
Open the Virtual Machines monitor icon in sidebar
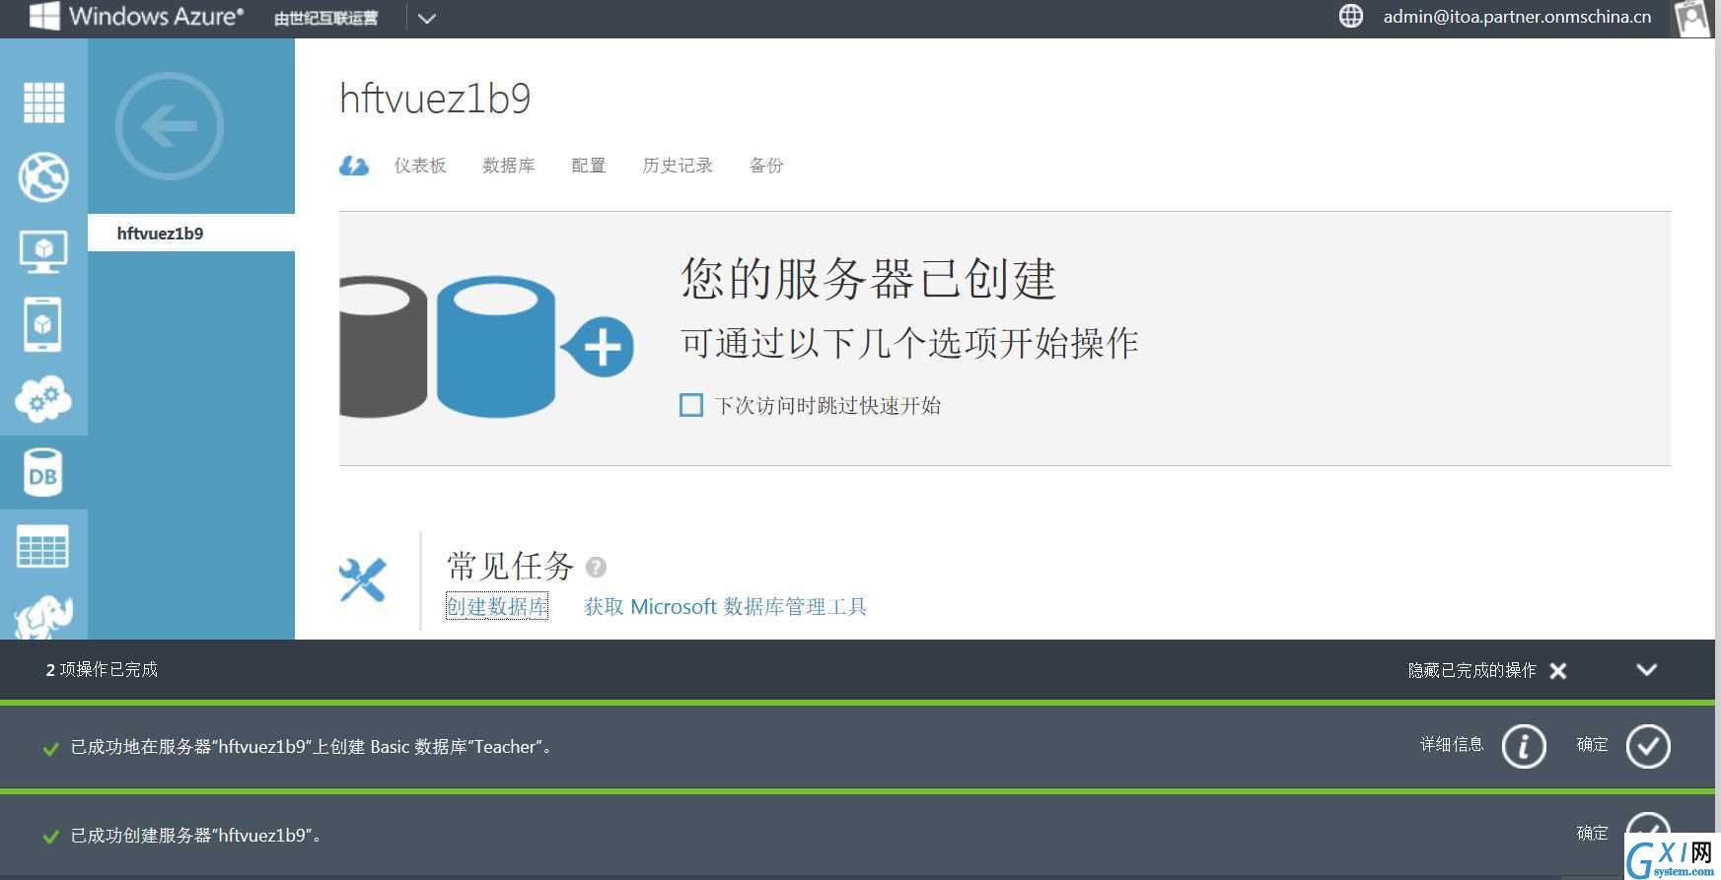pyautogui.click(x=43, y=252)
